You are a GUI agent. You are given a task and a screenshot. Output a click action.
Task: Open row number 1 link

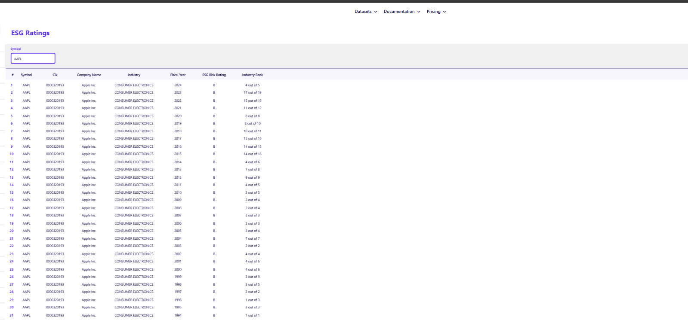pyautogui.click(x=12, y=85)
